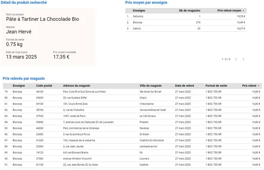Click brand name Jean Hervé
The height and width of the screenshot is (170, 264).
19,32
